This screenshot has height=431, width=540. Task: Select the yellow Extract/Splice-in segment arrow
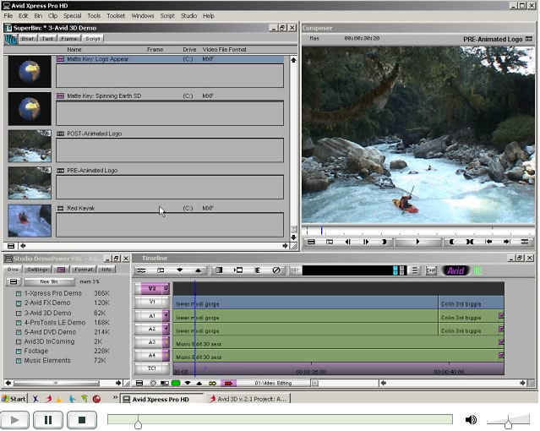(212, 383)
